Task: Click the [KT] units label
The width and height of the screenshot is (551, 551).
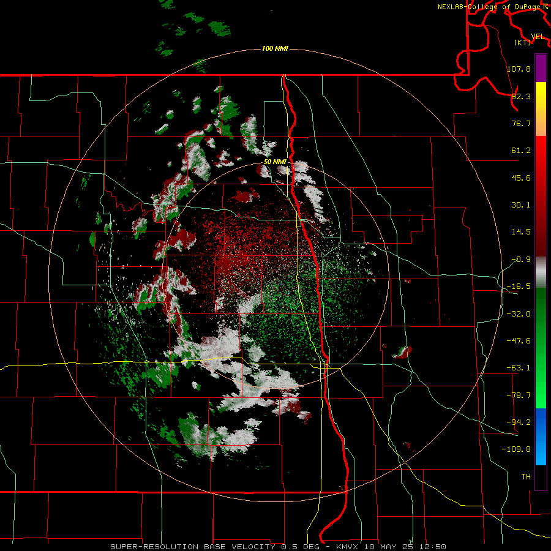Action: 523,42
